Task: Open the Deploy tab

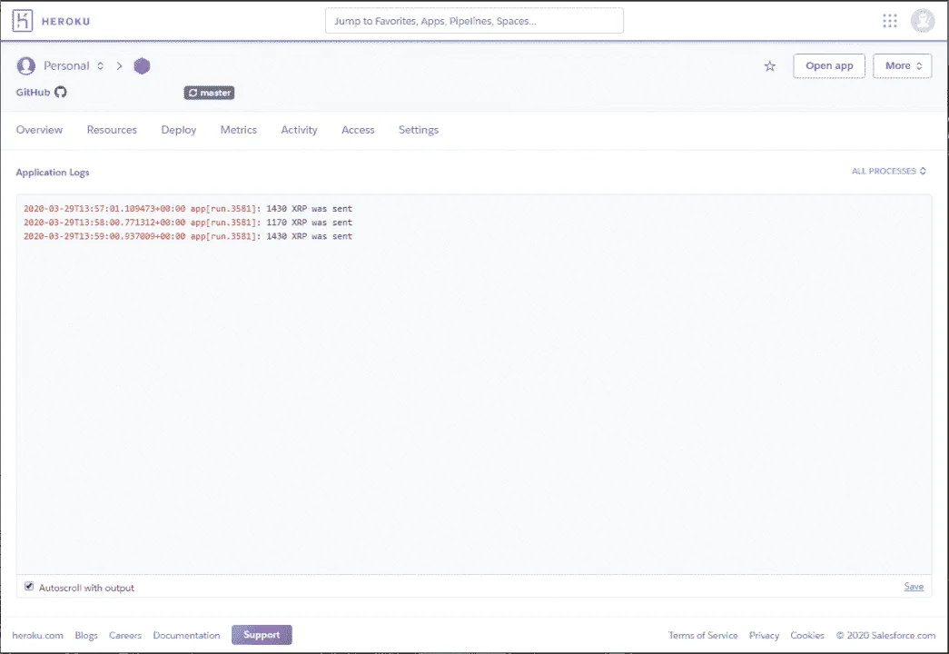Action: pyautogui.click(x=179, y=130)
